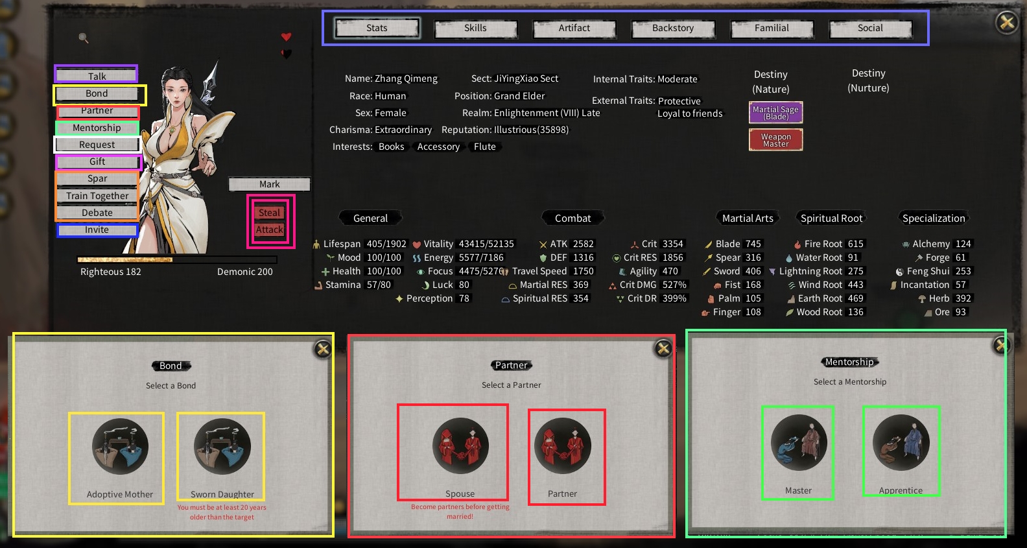Open the Skills tab

(475, 29)
